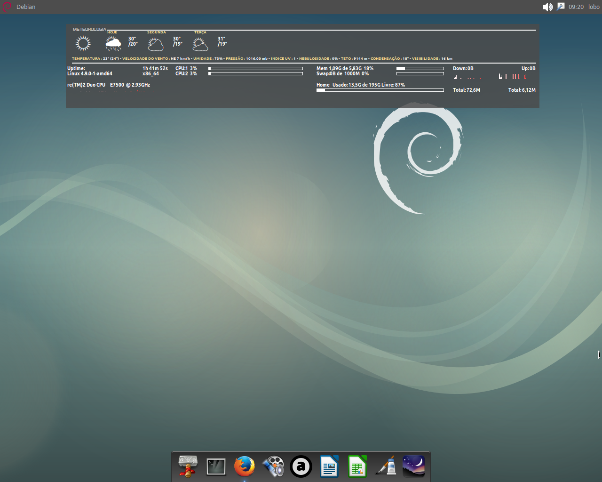Click the Home disk usage bar
This screenshot has height=482, width=602.
tap(380, 90)
